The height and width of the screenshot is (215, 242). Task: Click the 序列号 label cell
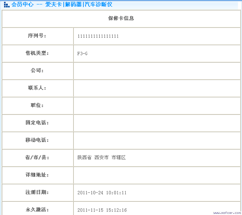coord(37,36)
